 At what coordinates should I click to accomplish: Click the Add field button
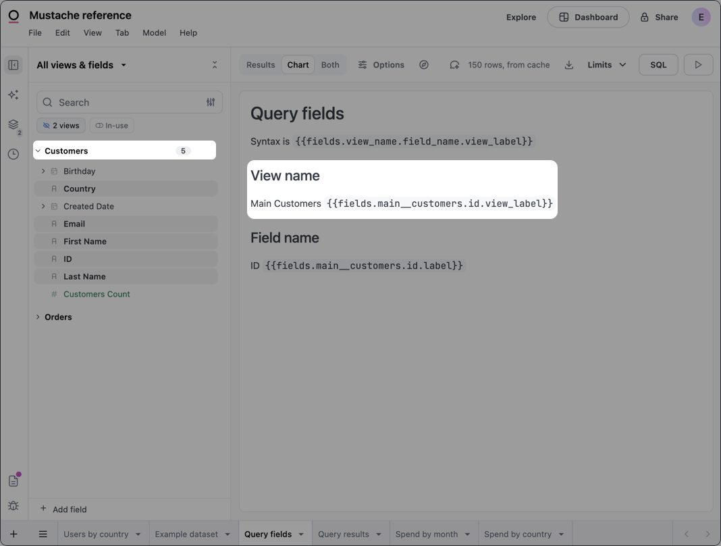pos(63,509)
